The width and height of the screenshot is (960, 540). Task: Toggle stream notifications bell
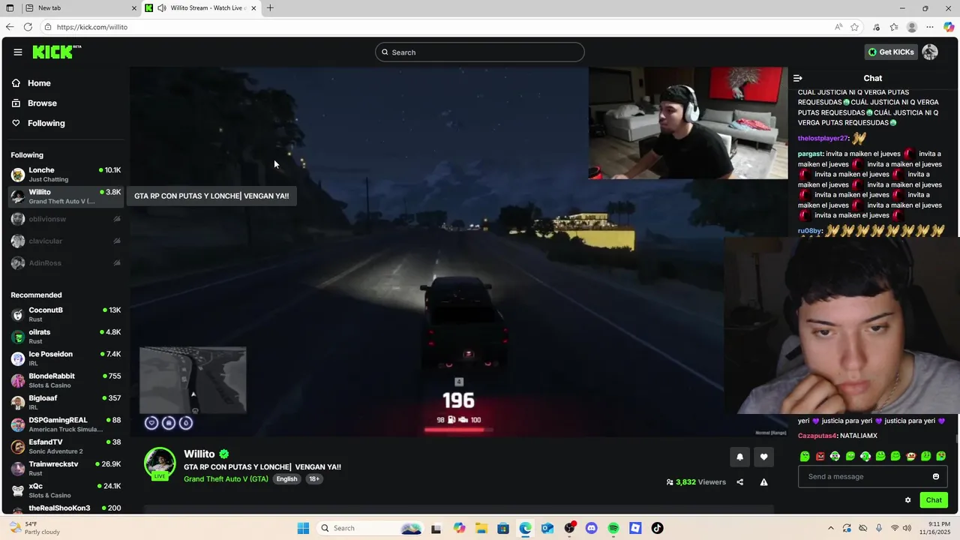tap(739, 457)
